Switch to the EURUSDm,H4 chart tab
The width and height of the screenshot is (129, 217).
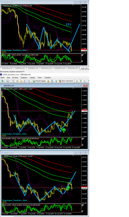7,68
